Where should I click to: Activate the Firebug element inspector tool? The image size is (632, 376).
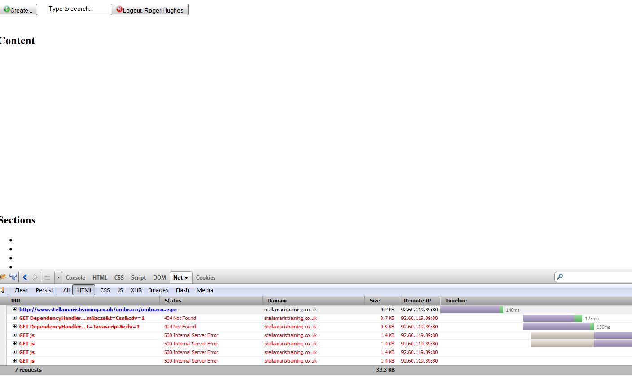[x=13, y=277]
